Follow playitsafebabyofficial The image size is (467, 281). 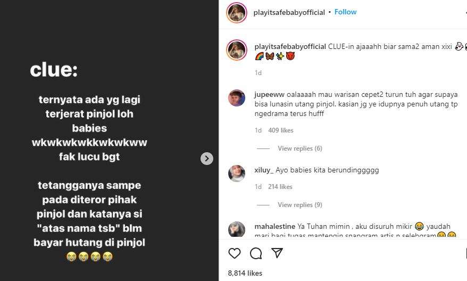coord(346,12)
